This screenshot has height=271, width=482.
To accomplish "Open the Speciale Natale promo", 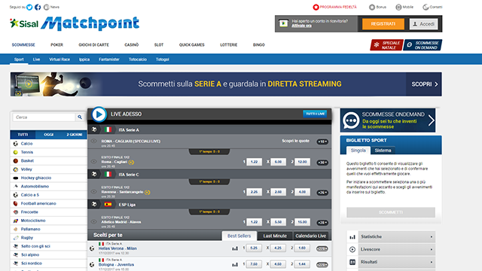I will [386, 45].
